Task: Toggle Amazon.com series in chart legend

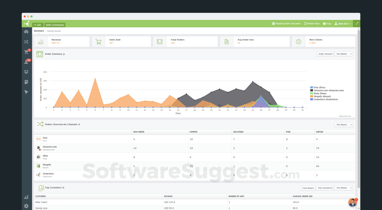Action: 327,90
